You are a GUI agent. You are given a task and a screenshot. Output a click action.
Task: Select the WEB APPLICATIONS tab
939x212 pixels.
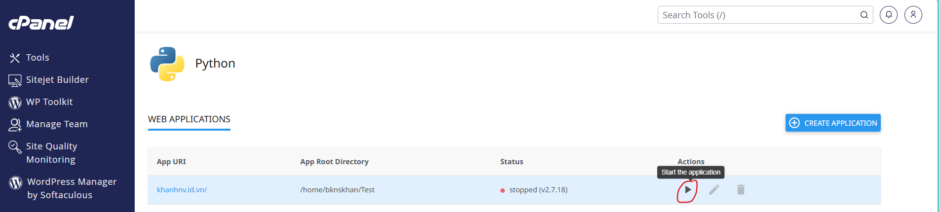click(x=189, y=119)
